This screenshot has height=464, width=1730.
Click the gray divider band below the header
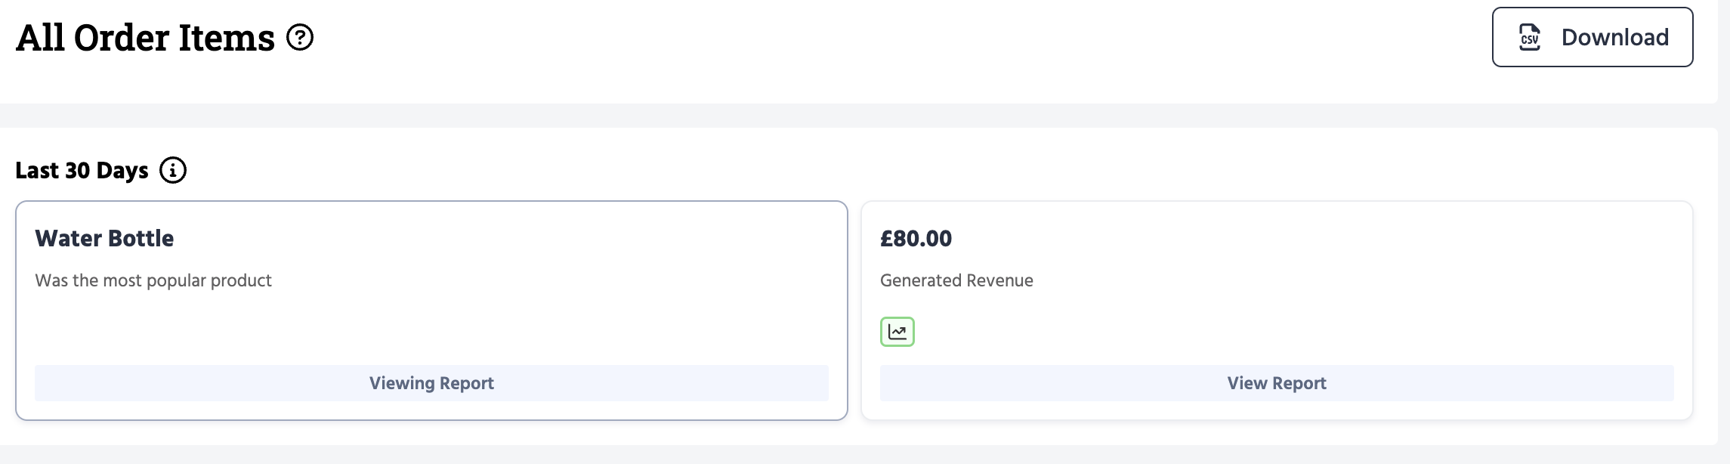coord(831,116)
